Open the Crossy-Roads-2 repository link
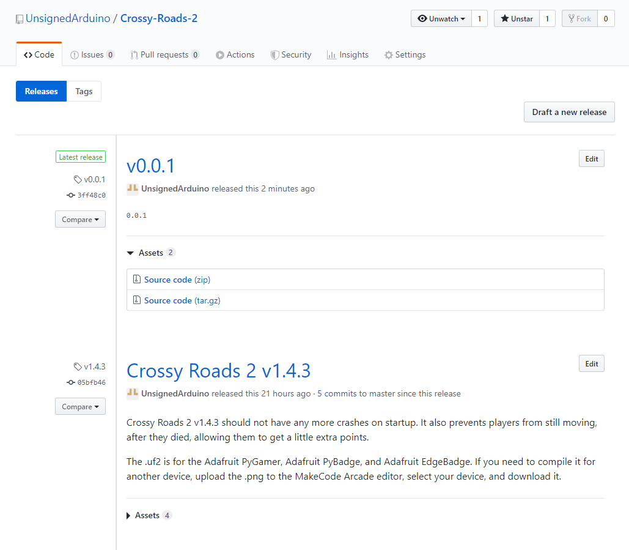629x550 pixels. click(159, 18)
